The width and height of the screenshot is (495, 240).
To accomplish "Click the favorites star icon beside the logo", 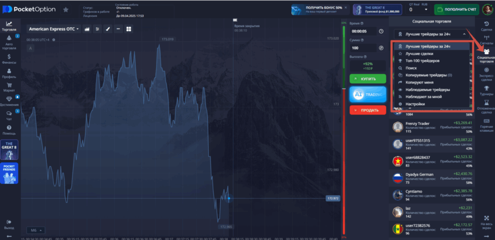I will click(x=66, y=9).
